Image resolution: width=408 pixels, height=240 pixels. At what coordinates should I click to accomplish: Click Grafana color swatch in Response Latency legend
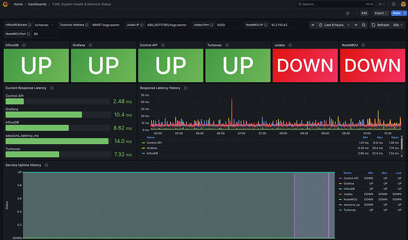click(143, 148)
